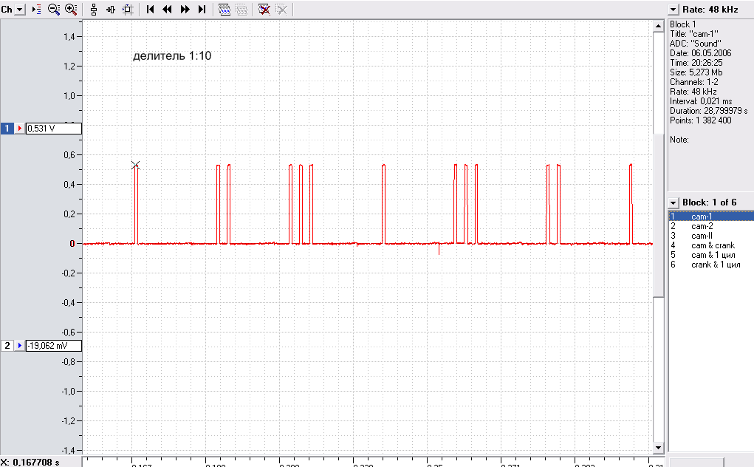Select the cam-2 block
The image size is (754, 467).
[710, 226]
